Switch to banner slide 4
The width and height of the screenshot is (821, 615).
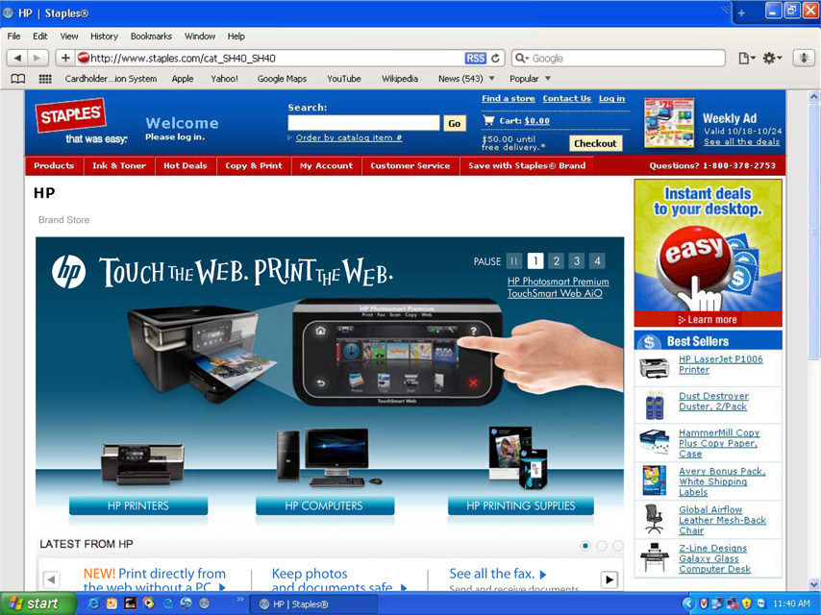[597, 260]
